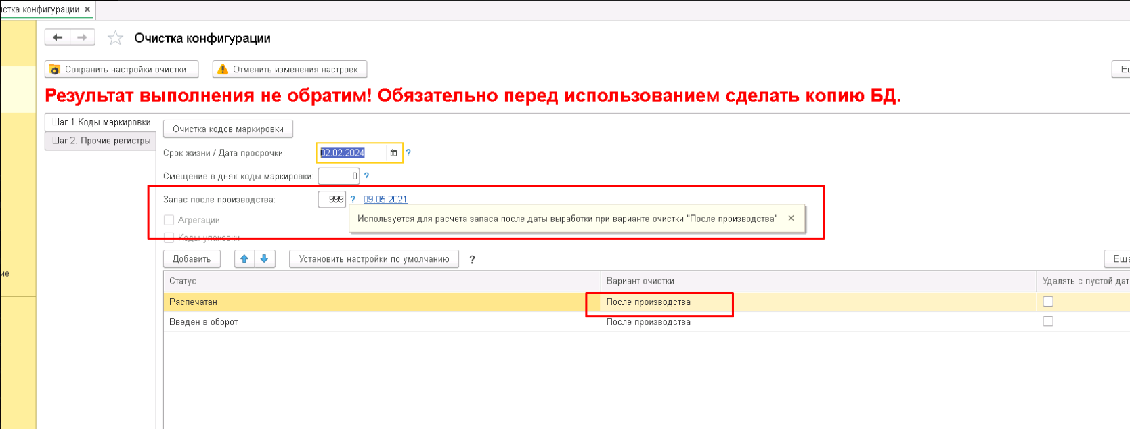
Task: Open help next to default settings button
Action: coord(472,260)
